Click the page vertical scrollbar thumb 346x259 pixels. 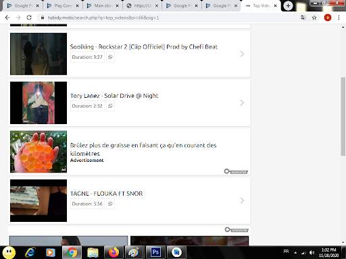(x=343, y=116)
